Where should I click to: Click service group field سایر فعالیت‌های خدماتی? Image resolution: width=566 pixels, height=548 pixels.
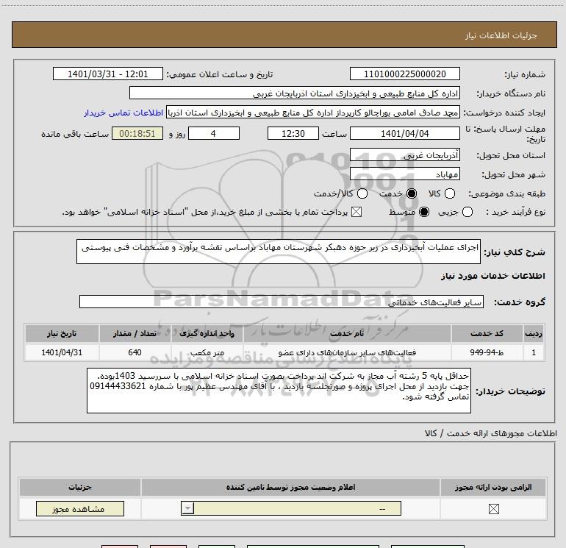282,302
